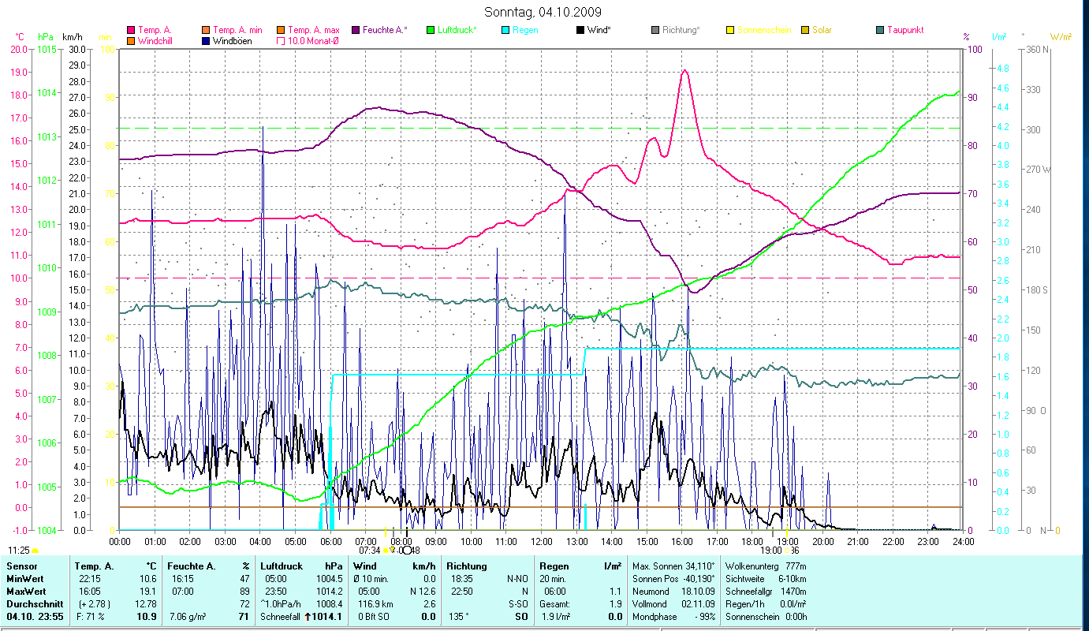Click the sun icon next to 11:25
The height and width of the screenshot is (631, 1089).
[35, 550]
